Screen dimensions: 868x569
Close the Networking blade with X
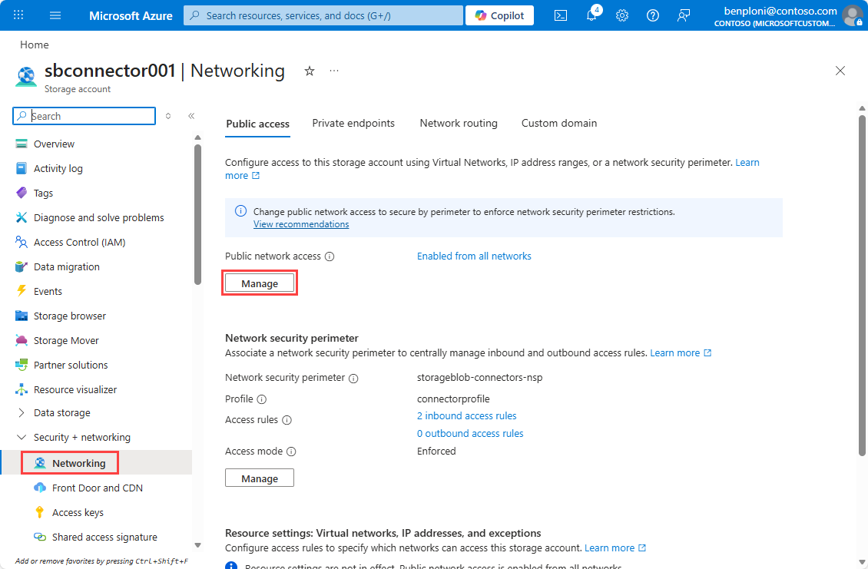point(840,71)
